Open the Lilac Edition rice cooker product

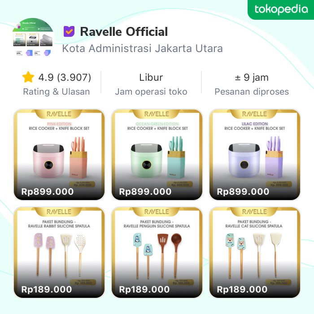click(x=254, y=154)
